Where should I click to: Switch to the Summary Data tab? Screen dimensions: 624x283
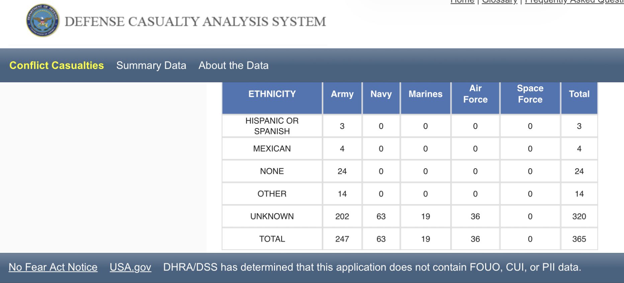tap(151, 65)
